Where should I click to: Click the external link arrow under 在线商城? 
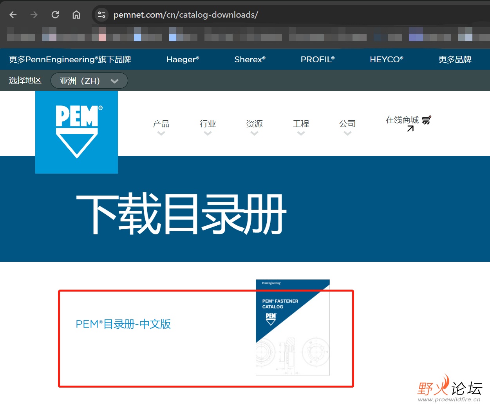[410, 129]
